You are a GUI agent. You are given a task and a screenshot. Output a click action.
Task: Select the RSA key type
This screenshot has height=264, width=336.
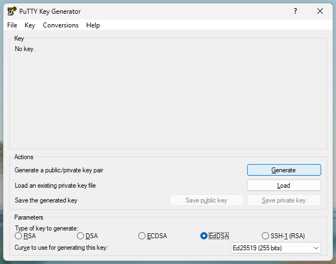(x=19, y=236)
